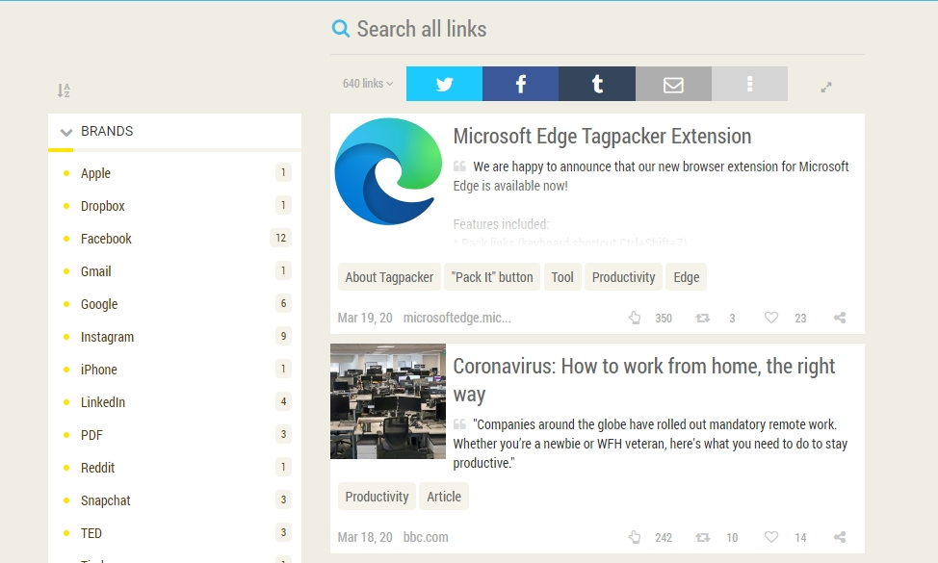Screen dimensions: 938x563
Task: Share icon on Microsoft Edge post
Action: tap(840, 318)
